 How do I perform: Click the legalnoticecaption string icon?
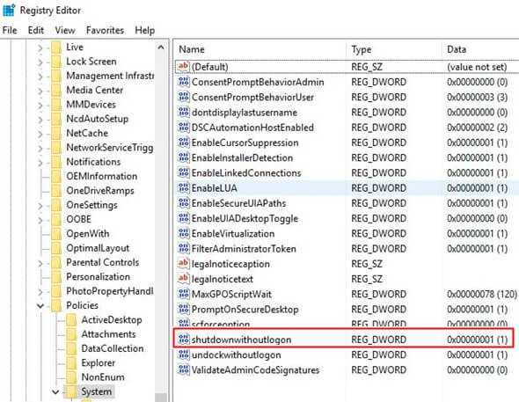coord(183,263)
